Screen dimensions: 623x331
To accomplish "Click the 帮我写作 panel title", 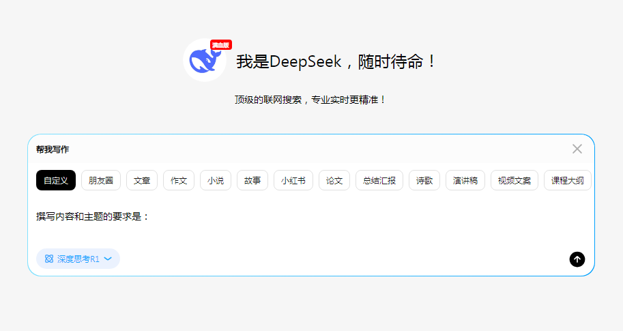I will point(53,149).
